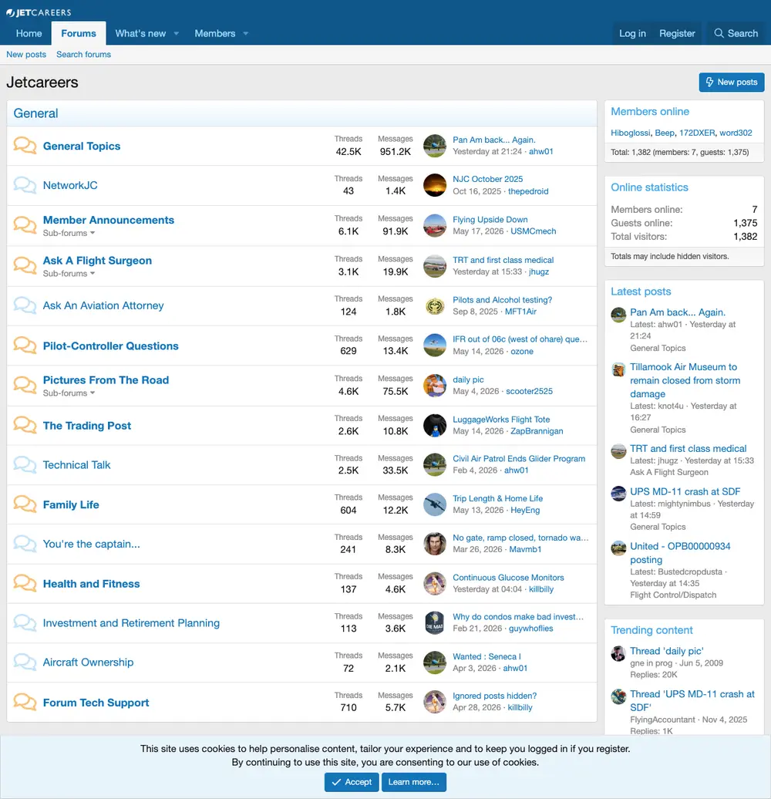
Task: Click the NetworkJC forum bubble icon
Action: pyautogui.click(x=25, y=185)
